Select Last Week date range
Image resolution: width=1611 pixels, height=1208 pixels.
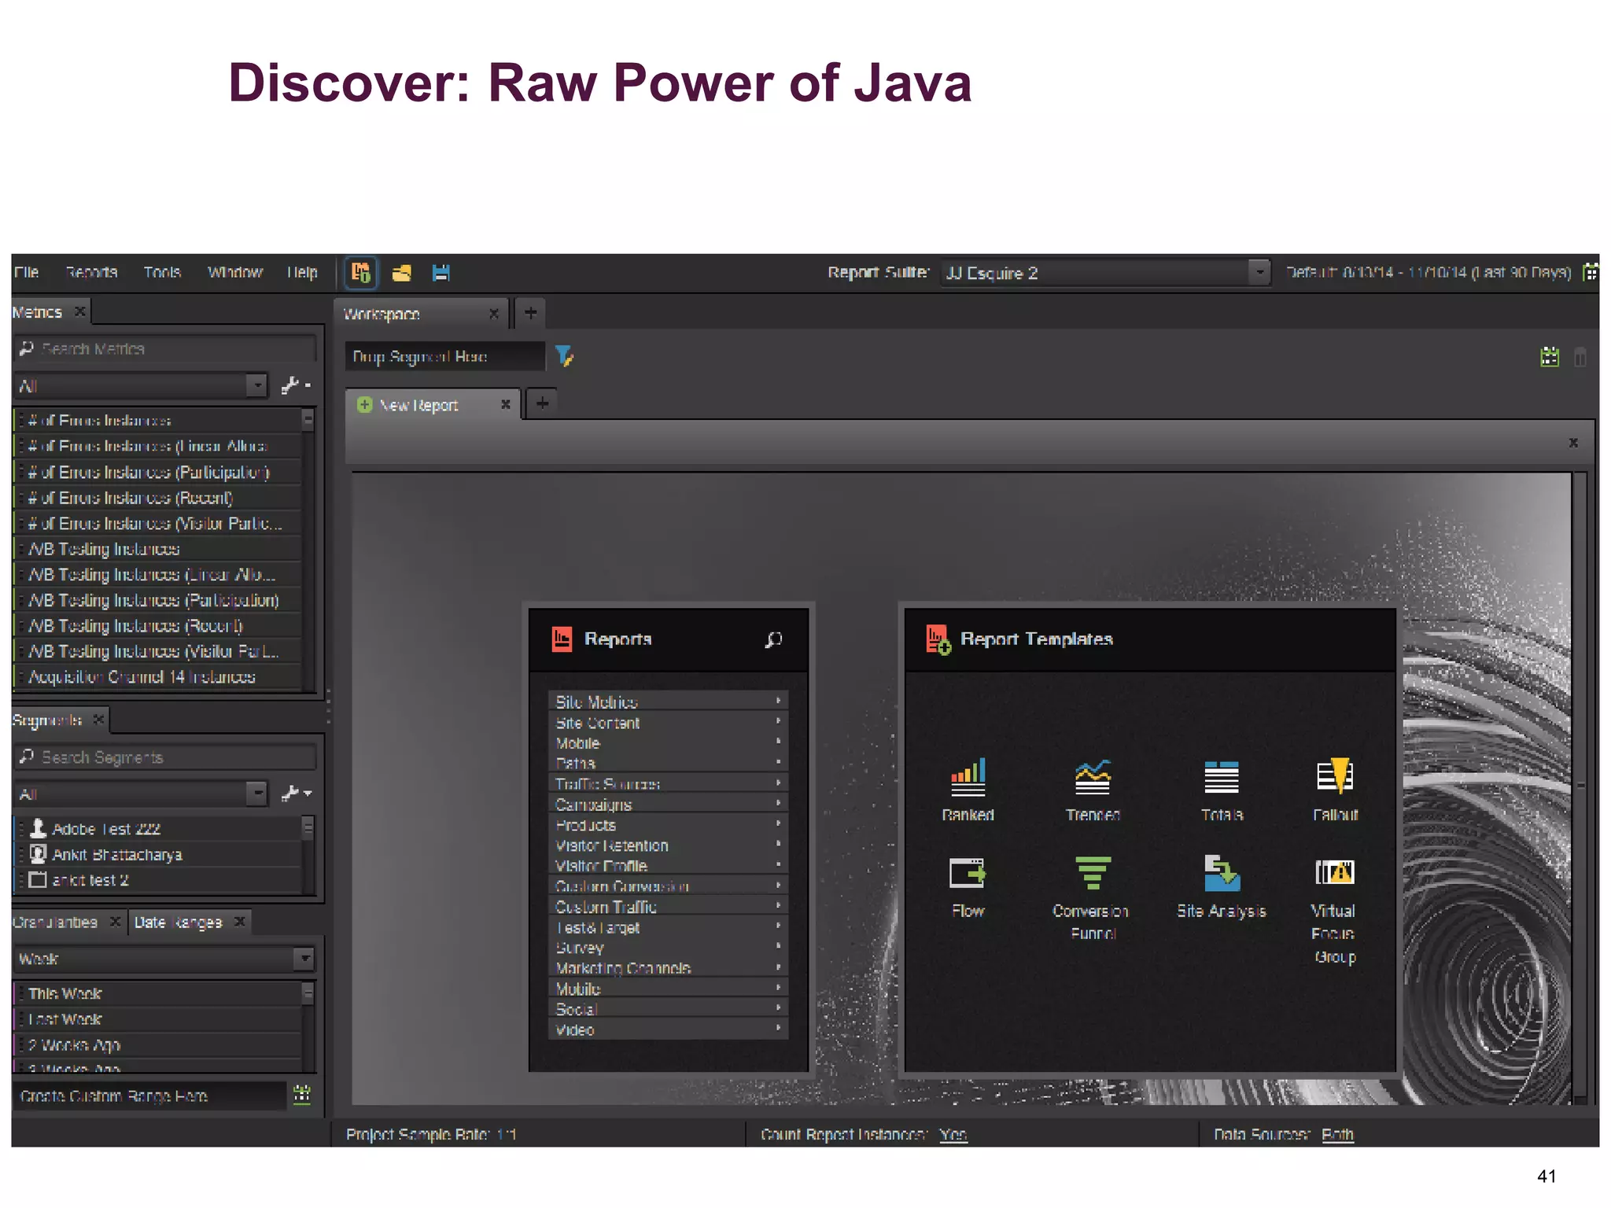[157, 1019]
